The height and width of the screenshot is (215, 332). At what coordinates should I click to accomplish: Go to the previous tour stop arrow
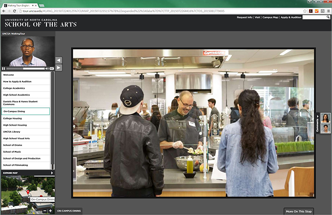click(x=59, y=60)
